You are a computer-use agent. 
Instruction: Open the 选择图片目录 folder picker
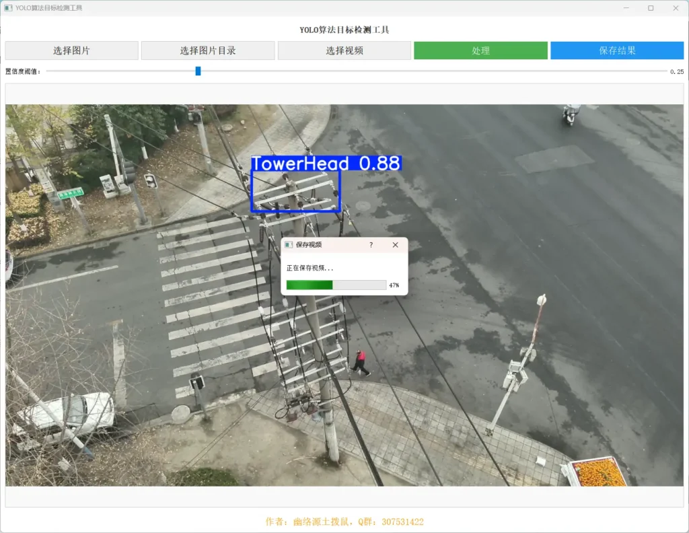(x=208, y=50)
